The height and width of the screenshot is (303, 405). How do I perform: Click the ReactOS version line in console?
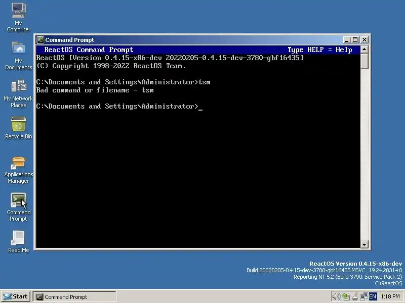click(170, 58)
